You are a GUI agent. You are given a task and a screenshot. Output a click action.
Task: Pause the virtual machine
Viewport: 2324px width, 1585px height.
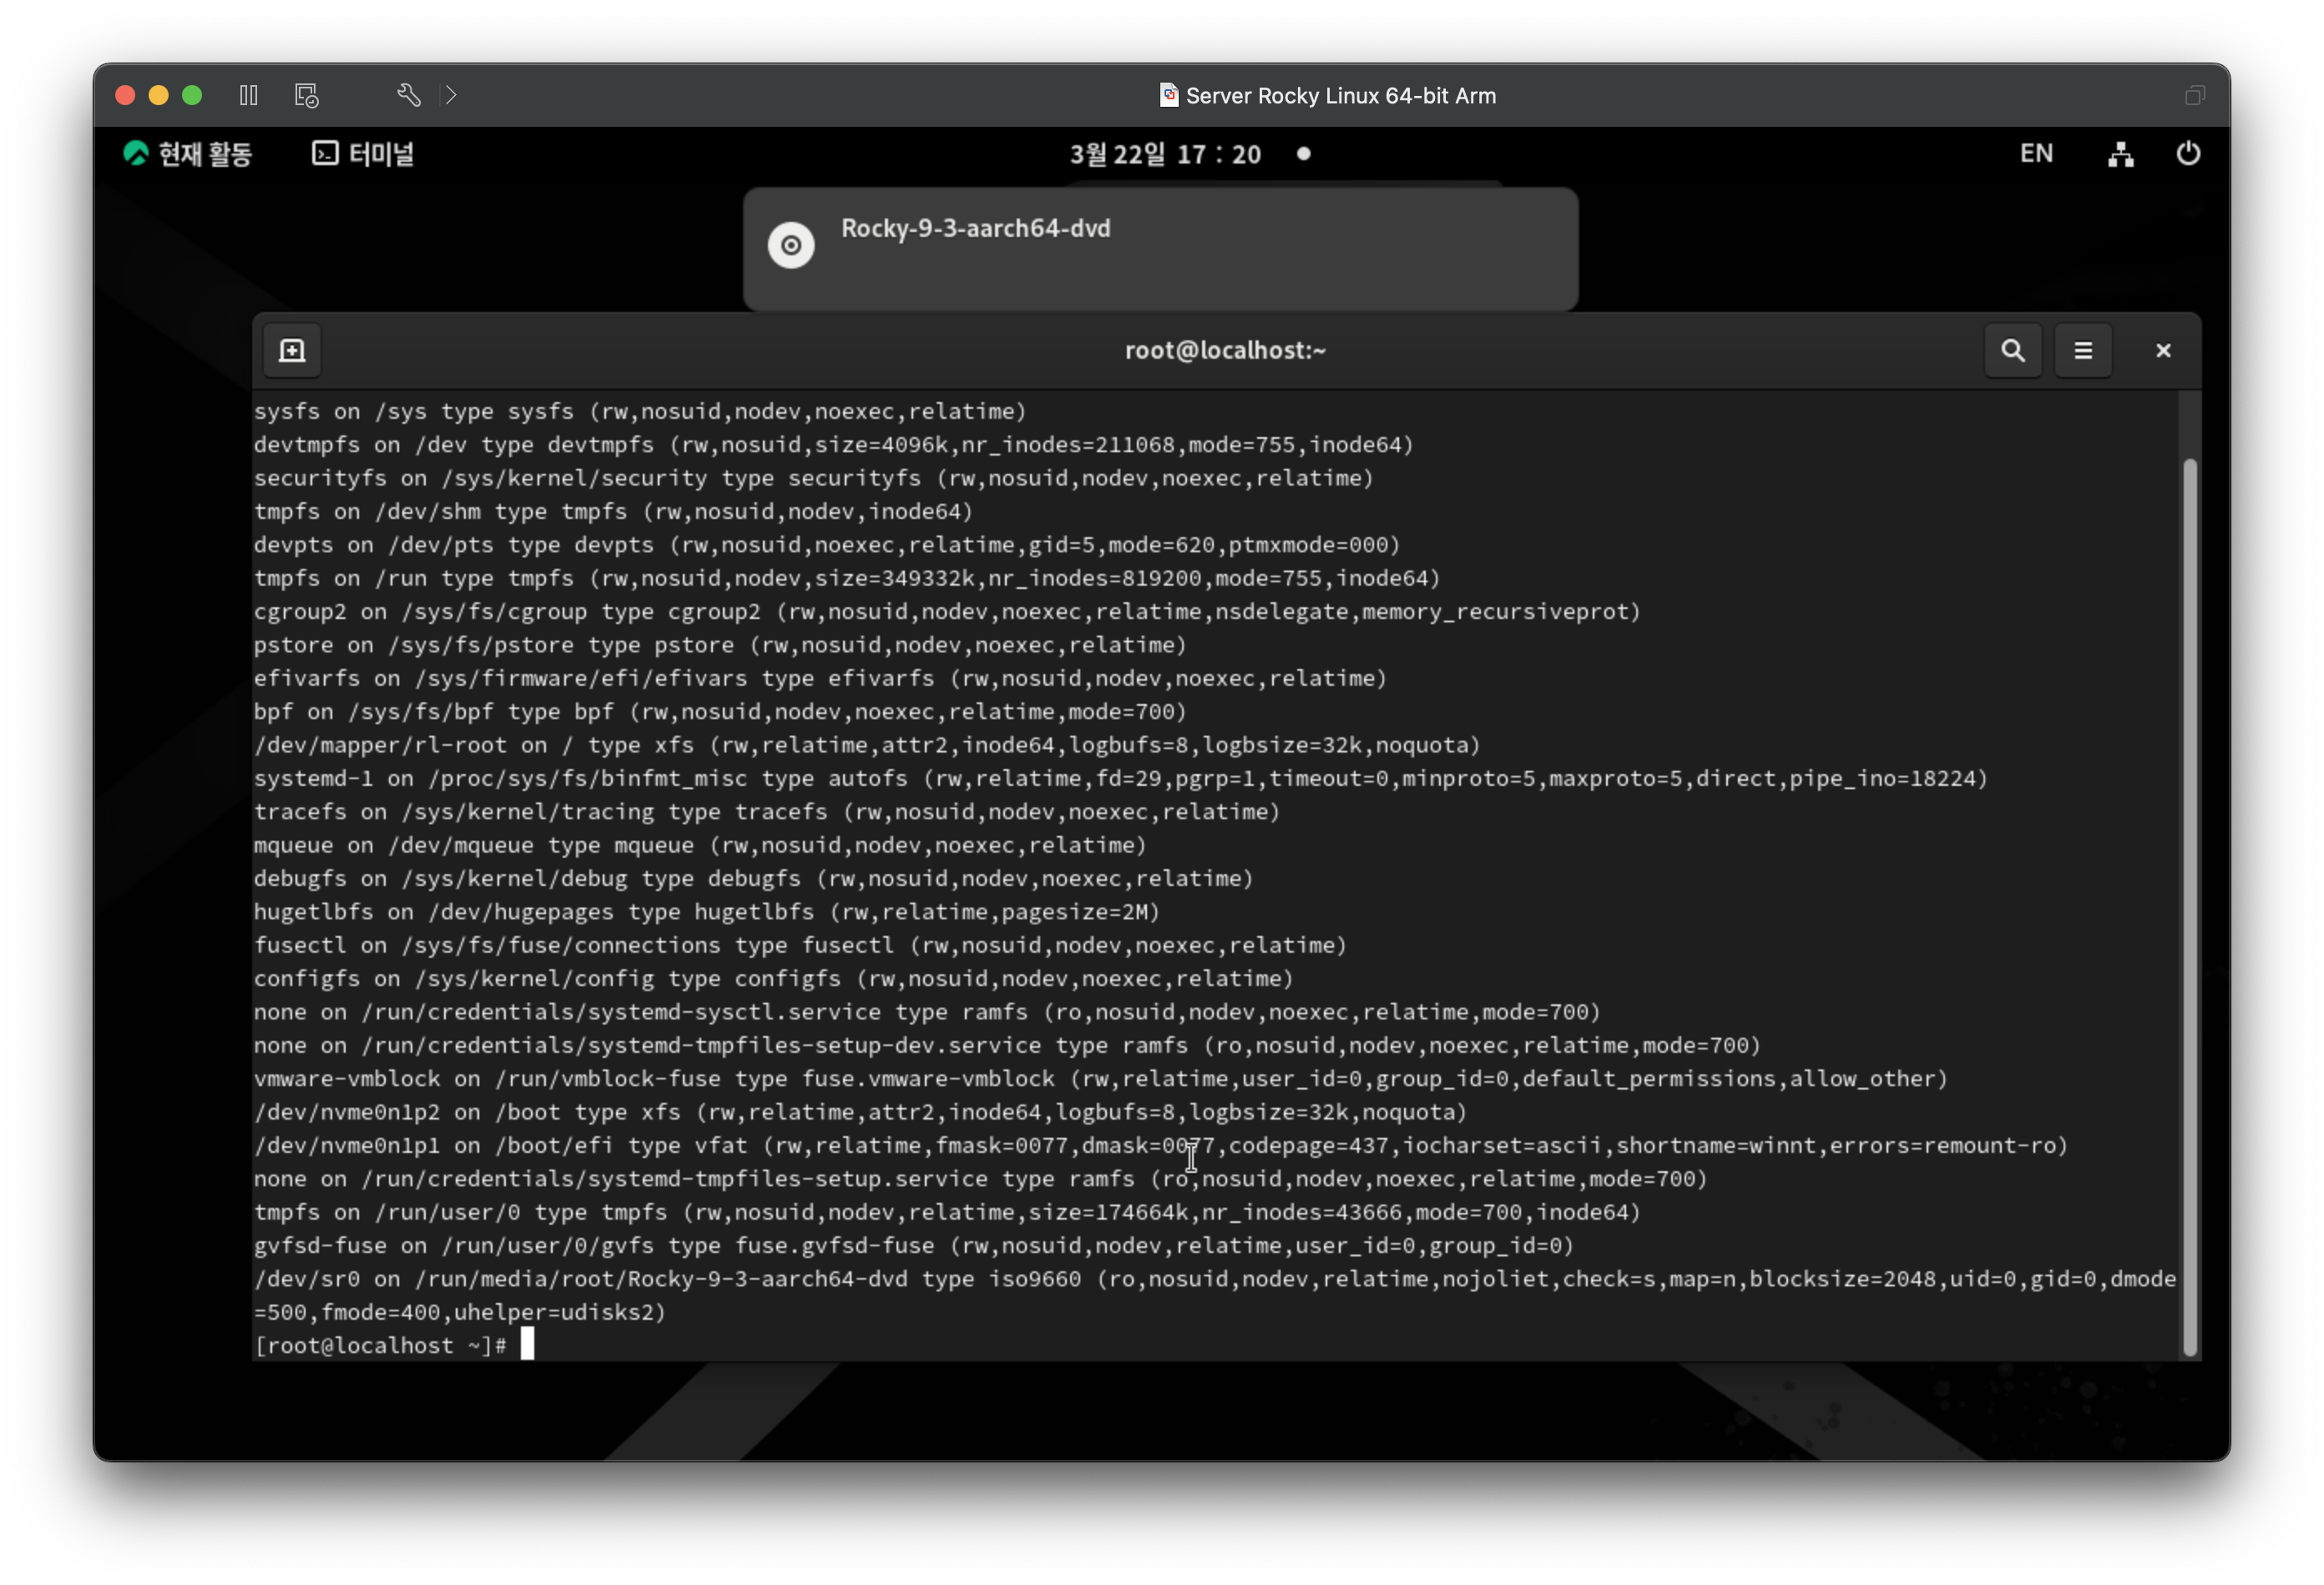249,95
